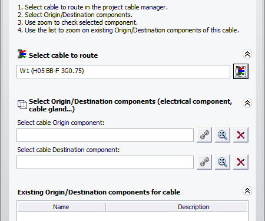This screenshot has width=265, height=221.
Task: Zoom to the selected Destination component
Action: pyautogui.click(x=223, y=162)
